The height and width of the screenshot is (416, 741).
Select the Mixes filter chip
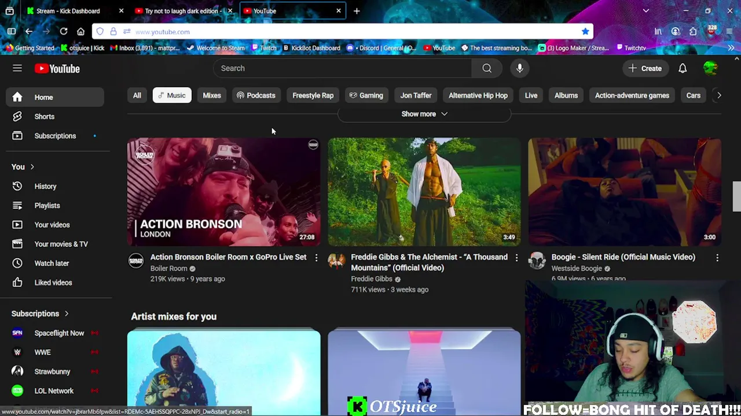coord(212,95)
